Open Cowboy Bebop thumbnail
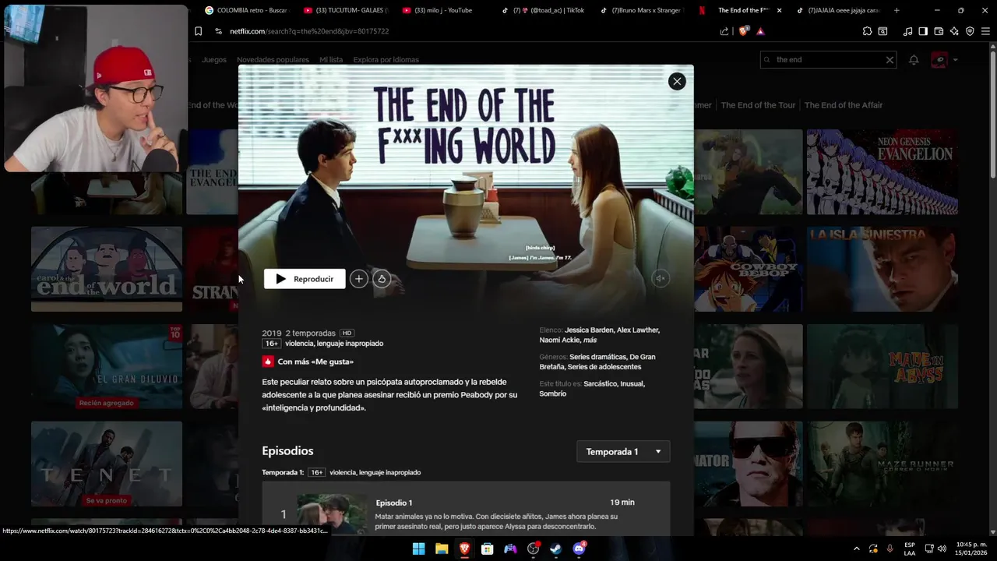 click(749, 270)
